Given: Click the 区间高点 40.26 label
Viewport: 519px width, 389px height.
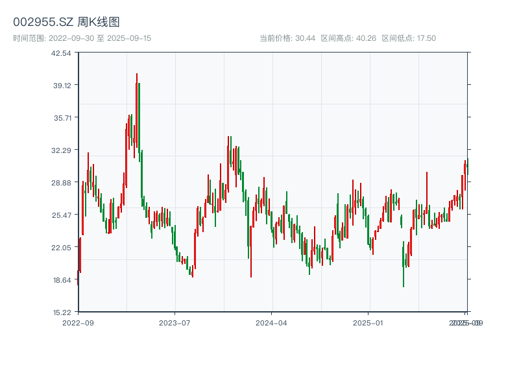Looking at the screenshot, I should pos(348,38).
